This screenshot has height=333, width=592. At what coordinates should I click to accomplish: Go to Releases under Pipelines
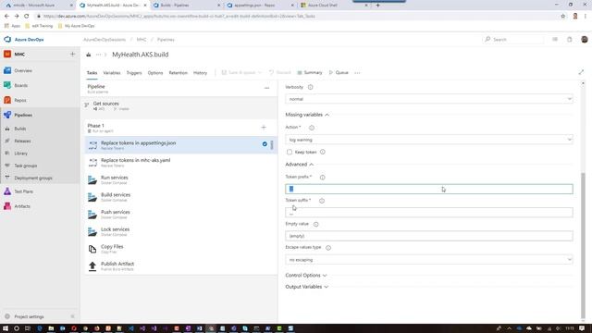coord(22,141)
